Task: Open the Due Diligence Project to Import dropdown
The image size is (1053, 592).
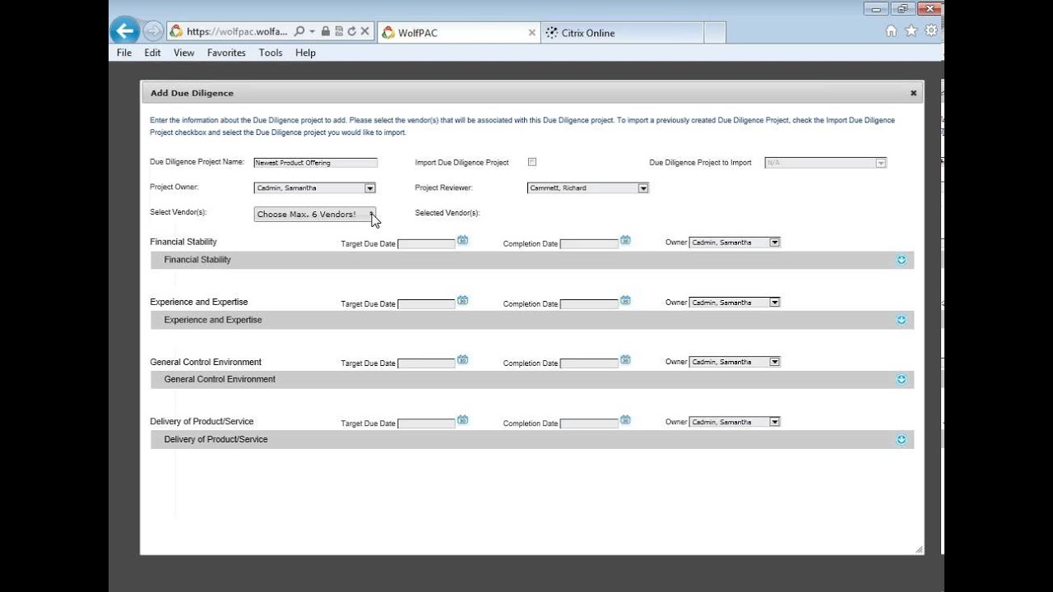Action: tap(826, 163)
